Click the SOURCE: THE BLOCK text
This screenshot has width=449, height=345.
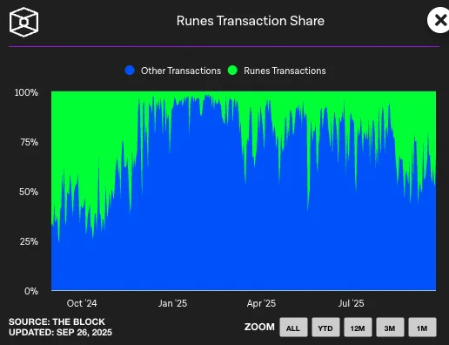point(57,321)
